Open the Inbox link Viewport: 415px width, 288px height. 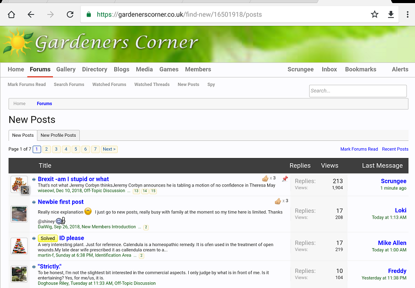(x=329, y=69)
